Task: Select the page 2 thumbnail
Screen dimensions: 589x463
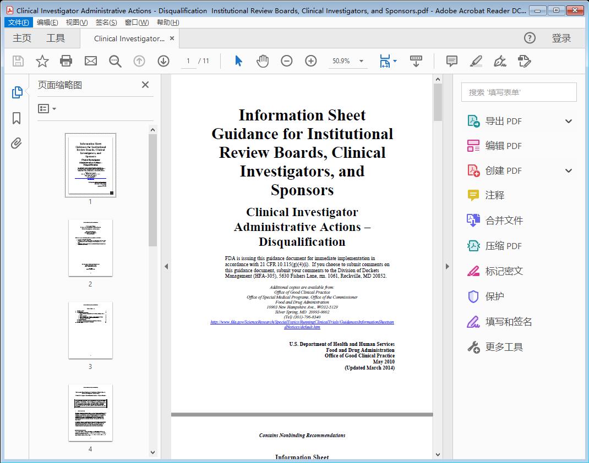Action: coord(90,248)
